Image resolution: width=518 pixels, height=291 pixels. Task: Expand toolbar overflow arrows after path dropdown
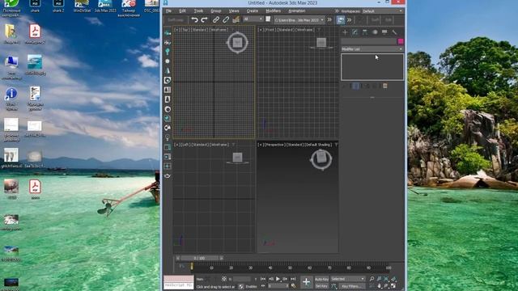coord(329,19)
